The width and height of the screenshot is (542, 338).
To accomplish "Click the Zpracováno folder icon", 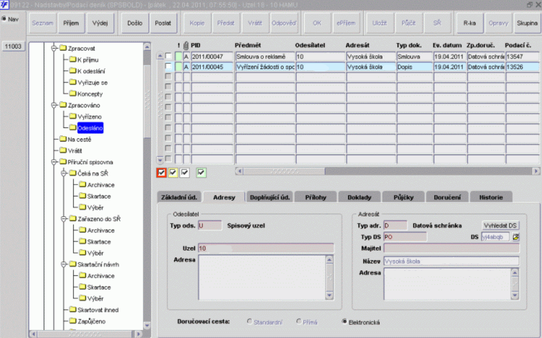I will [63, 105].
